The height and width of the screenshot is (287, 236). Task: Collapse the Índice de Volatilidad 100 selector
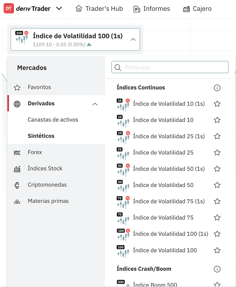133,40
